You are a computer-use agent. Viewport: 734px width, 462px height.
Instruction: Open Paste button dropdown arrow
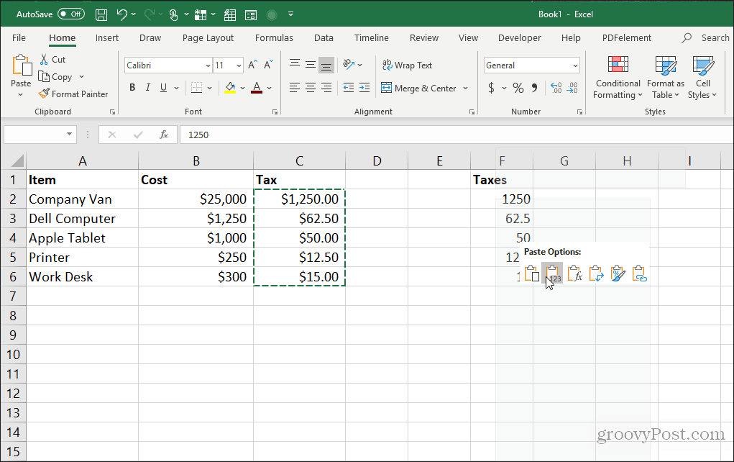click(21, 95)
